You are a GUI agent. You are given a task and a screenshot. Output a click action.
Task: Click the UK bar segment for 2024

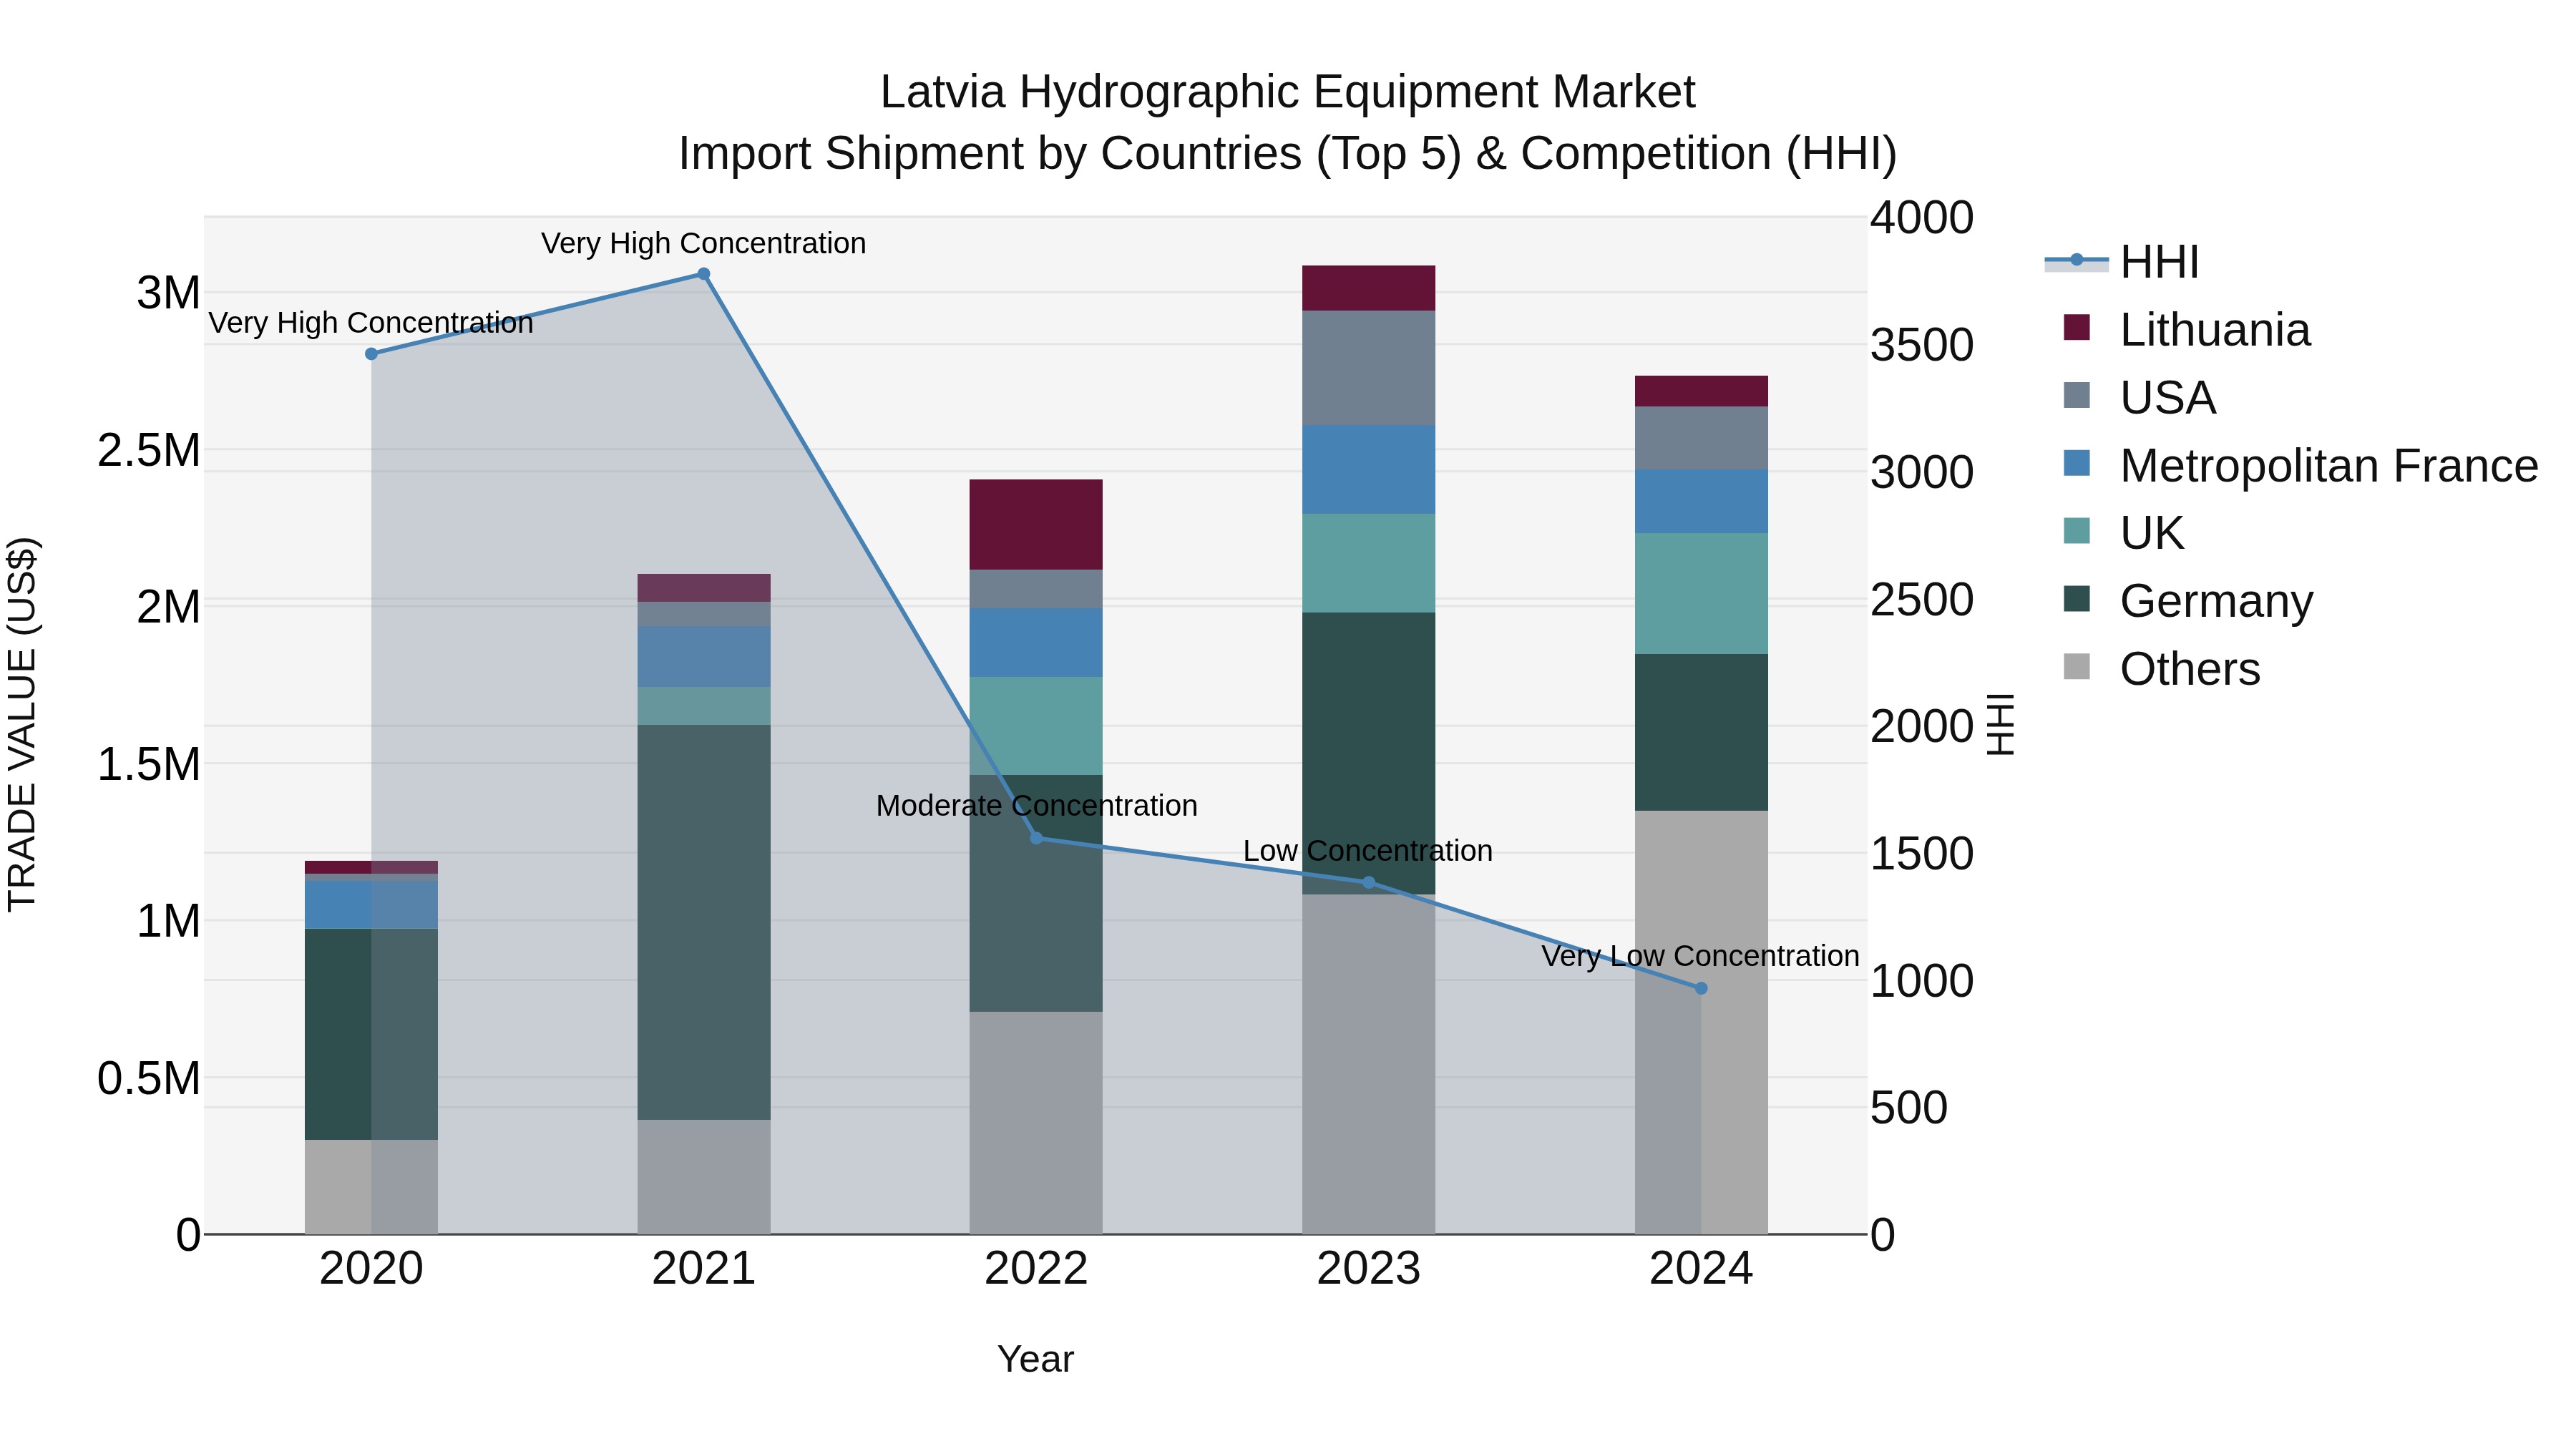[x=1701, y=594]
